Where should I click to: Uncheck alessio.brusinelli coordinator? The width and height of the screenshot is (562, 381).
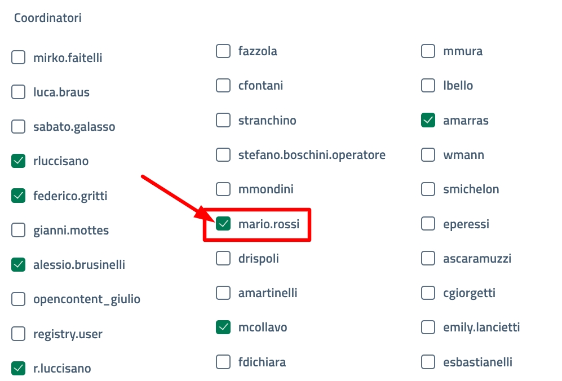click(x=19, y=264)
